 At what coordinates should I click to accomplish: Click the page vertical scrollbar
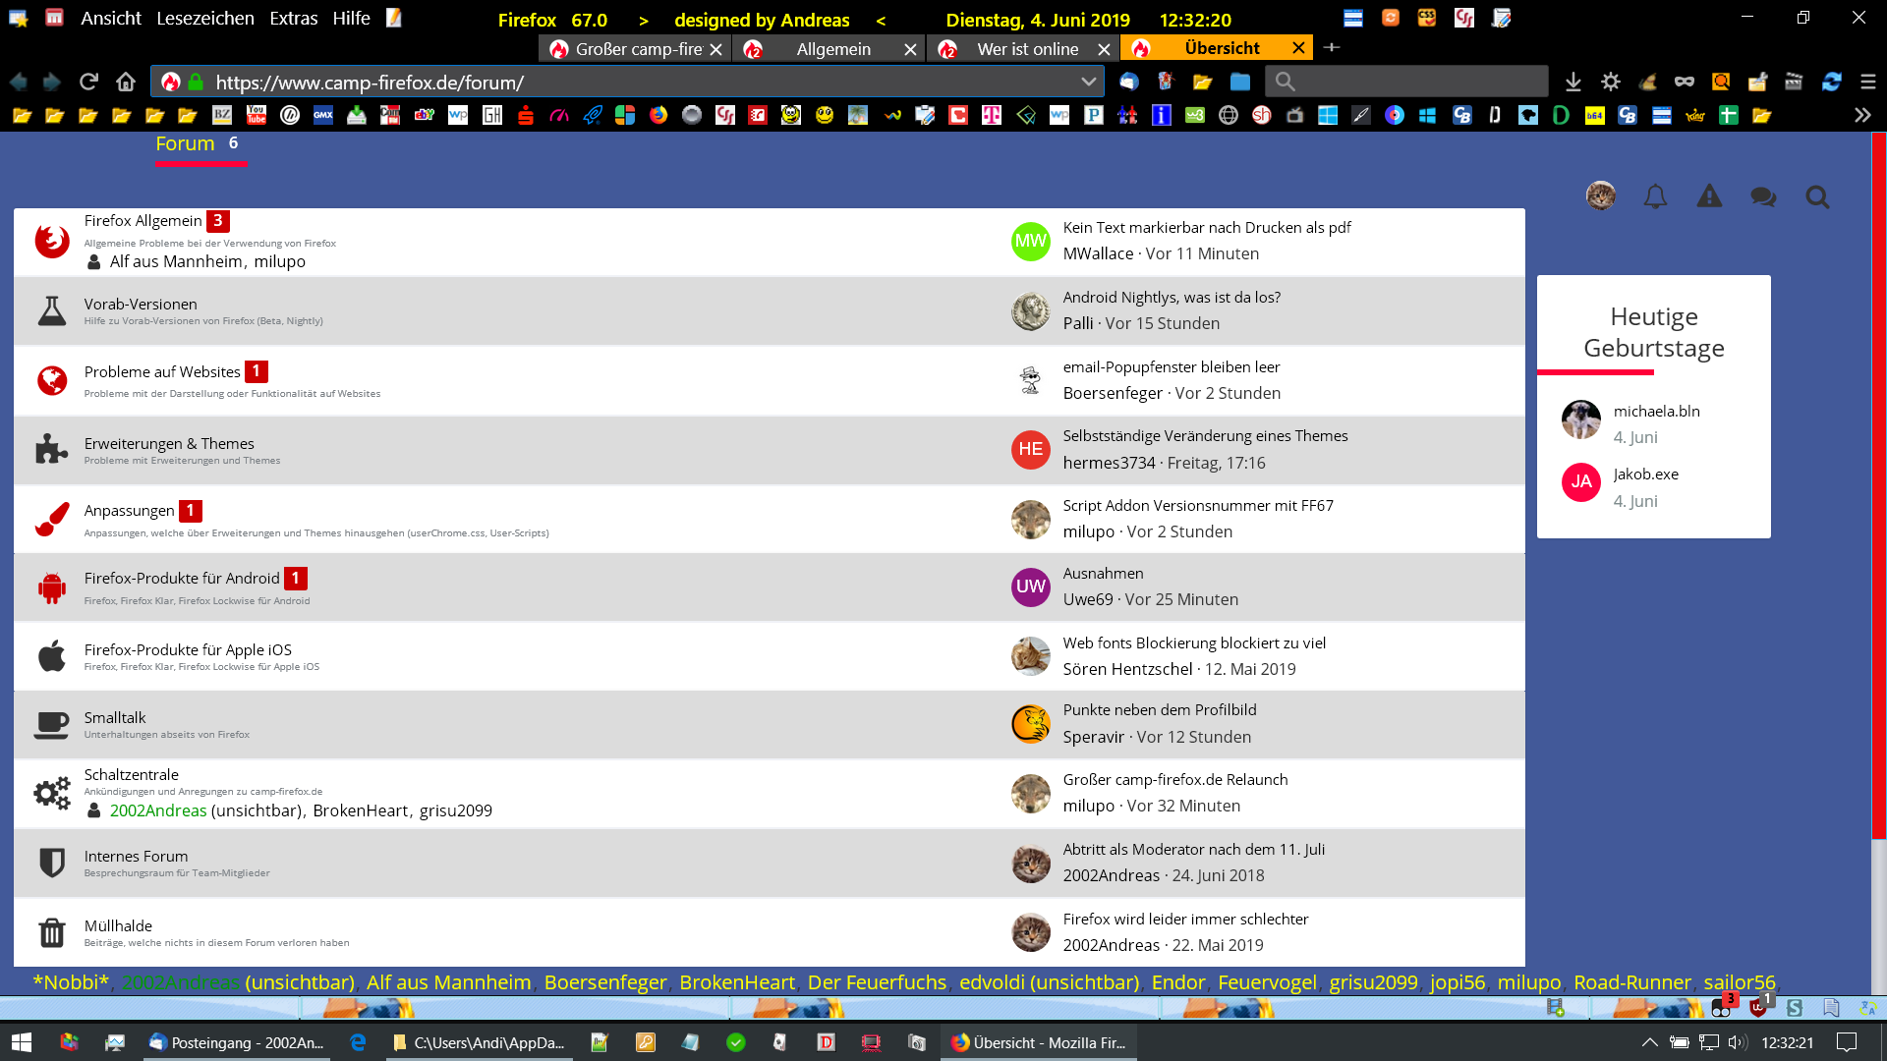[x=1878, y=486]
